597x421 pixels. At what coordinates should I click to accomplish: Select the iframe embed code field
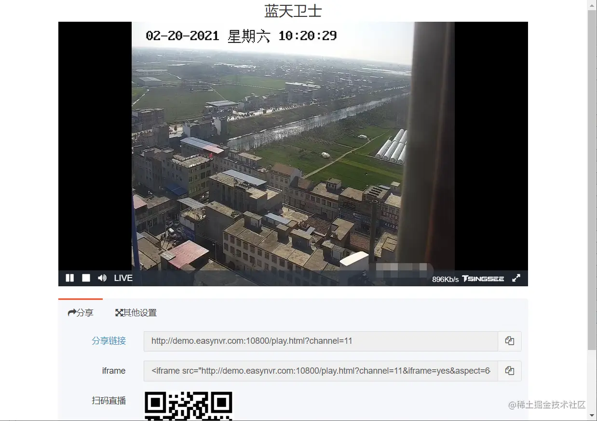[x=318, y=371]
